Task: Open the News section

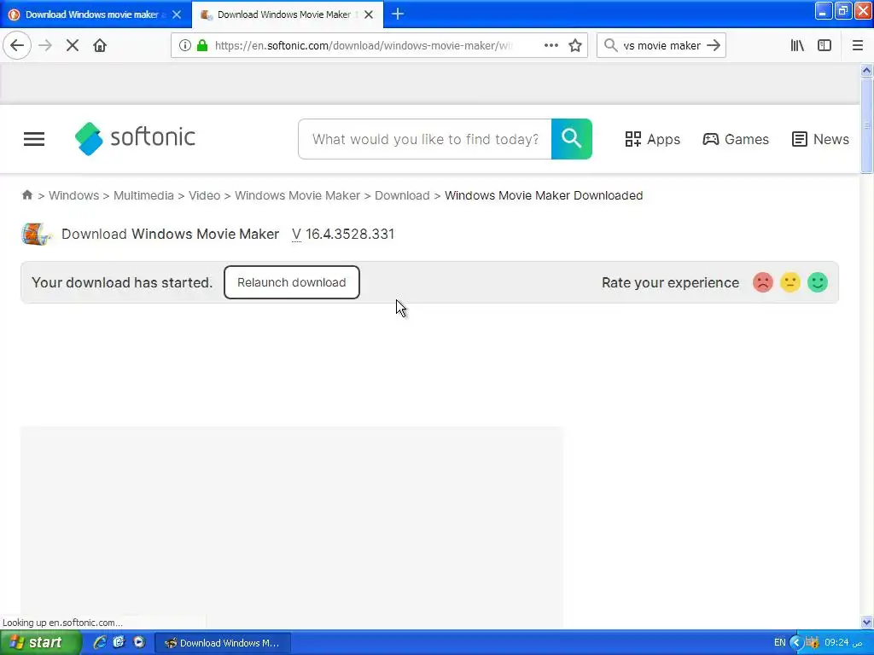Action: [820, 139]
